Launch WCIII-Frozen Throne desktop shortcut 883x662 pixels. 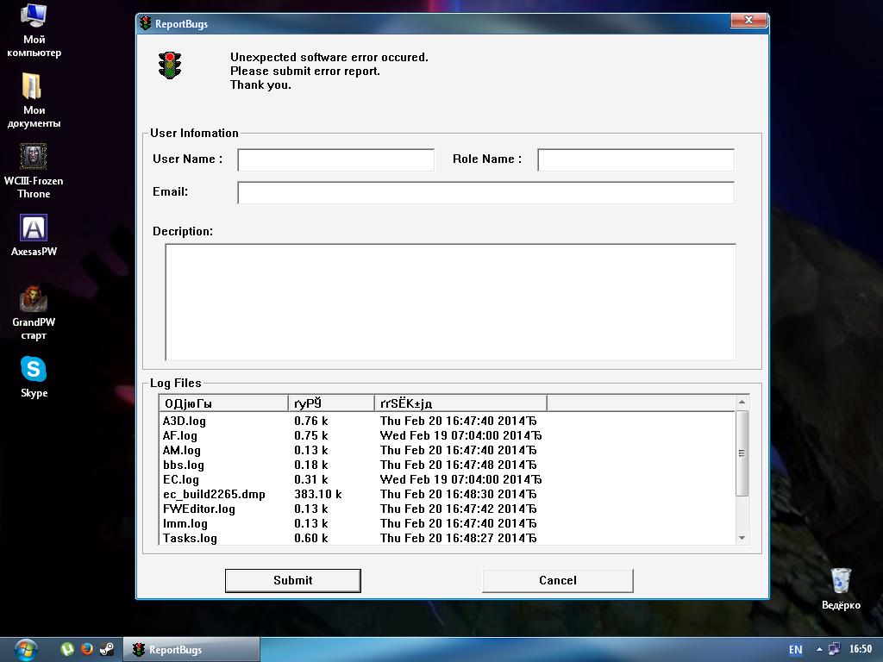[x=34, y=172]
